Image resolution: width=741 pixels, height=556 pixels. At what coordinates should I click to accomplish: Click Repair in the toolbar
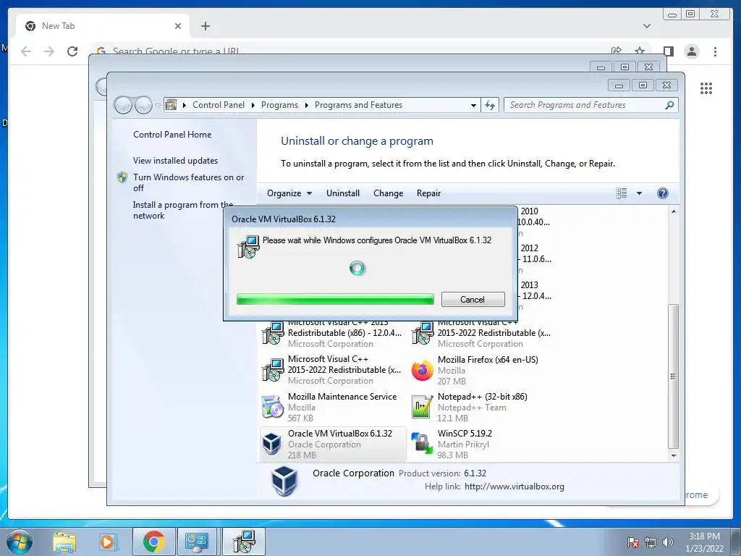point(428,193)
